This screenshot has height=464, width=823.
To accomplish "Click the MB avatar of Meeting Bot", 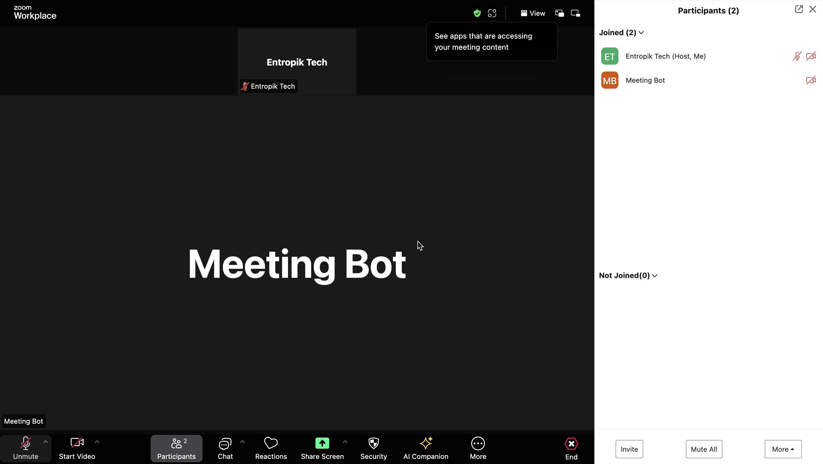I will (x=610, y=80).
